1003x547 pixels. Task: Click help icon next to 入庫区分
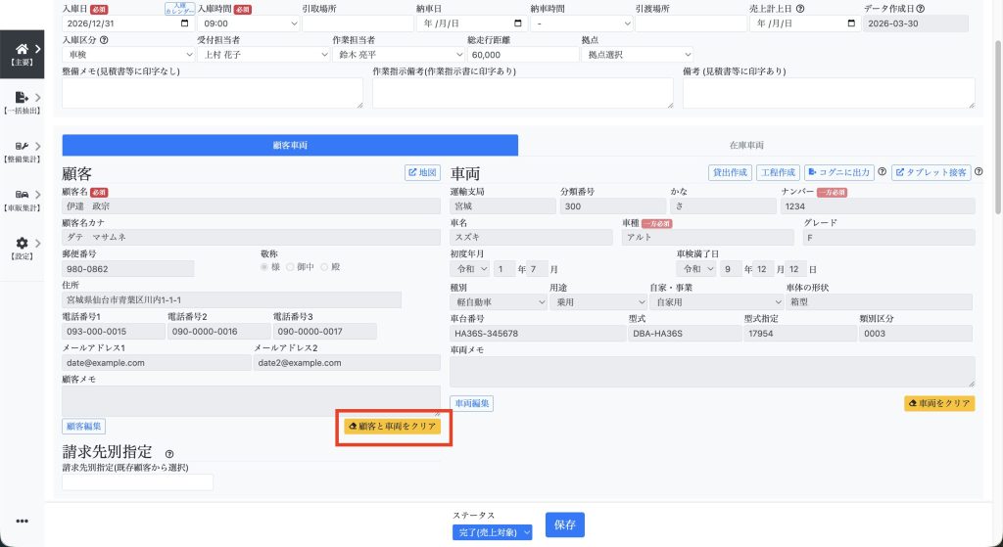(104, 39)
